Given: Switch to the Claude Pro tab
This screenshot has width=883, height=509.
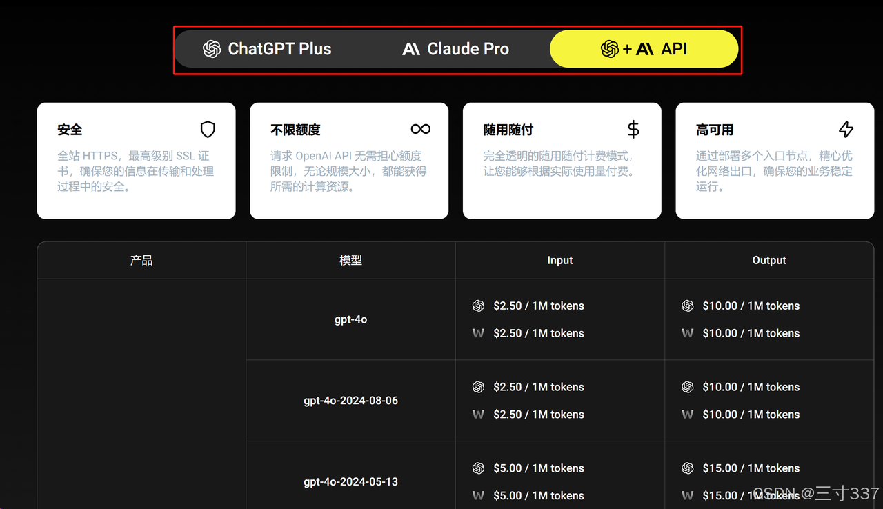Looking at the screenshot, I should point(455,49).
